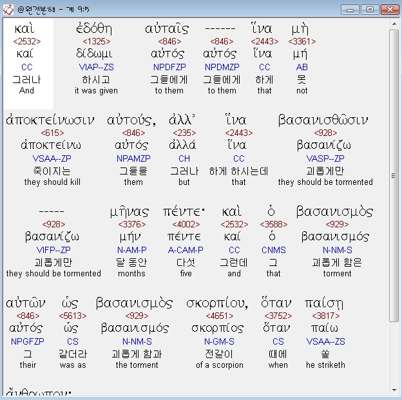
Task: Click the app icon in the title bar
Action: click(x=8, y=10)
